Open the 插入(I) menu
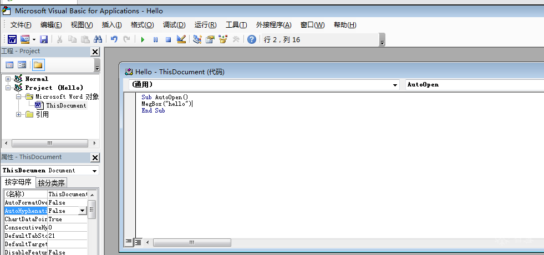This screenshot has width=544, height=255. [111, 25]
